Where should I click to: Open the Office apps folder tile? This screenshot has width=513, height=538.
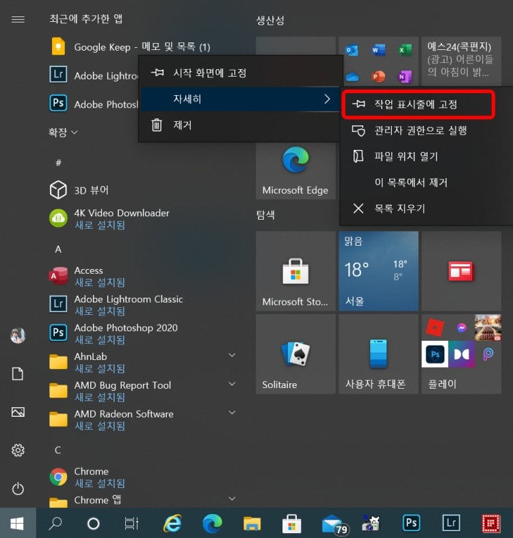(378, 62)
